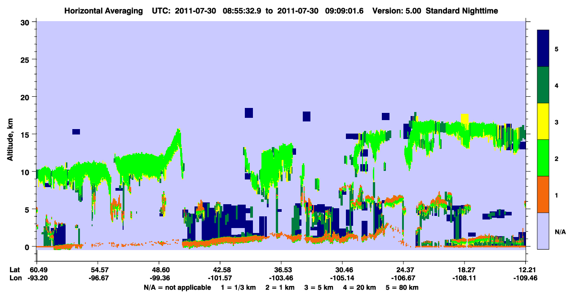Click latitude value 12.21
The height and width of the screenshot is (300, 584).
pos(526,269)
